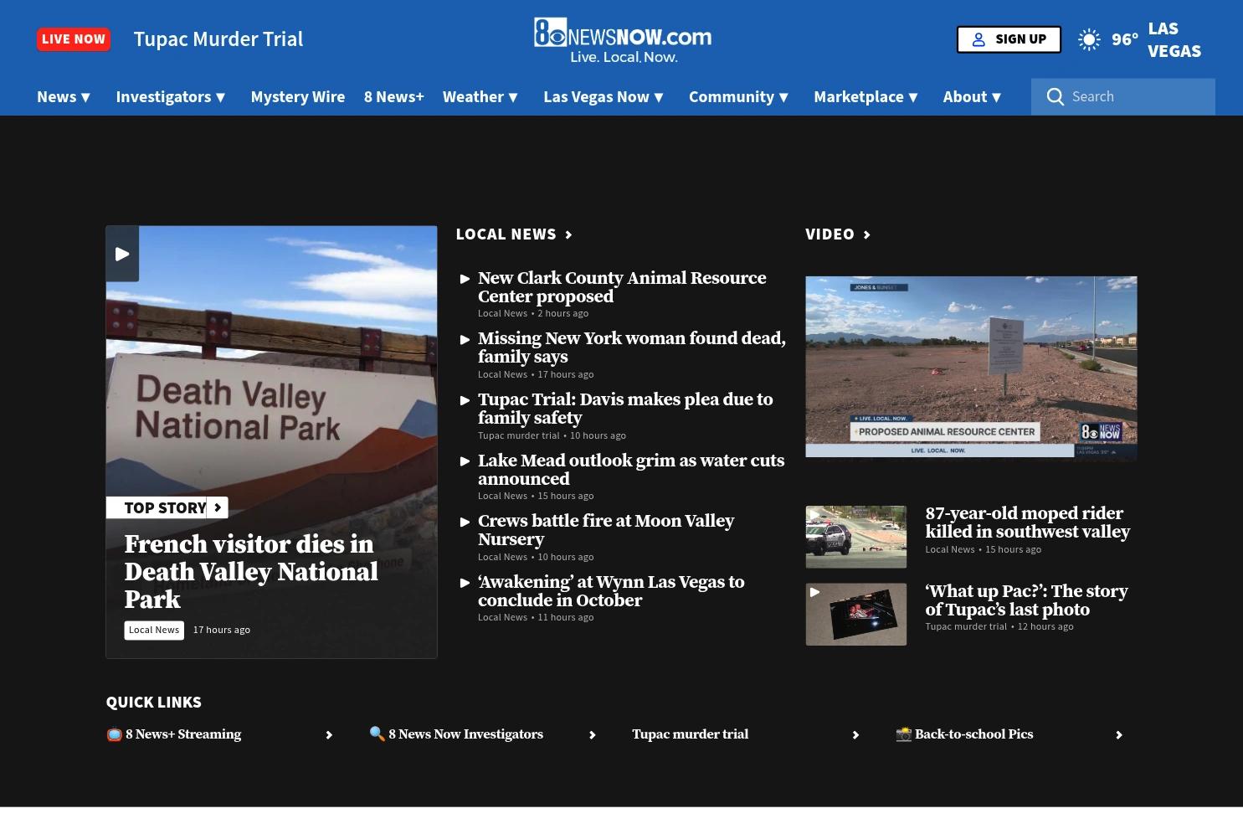Click Local News tag under Moon Valley Nursery headline
The image size is (1243, 829).
(x=503, y=557)
